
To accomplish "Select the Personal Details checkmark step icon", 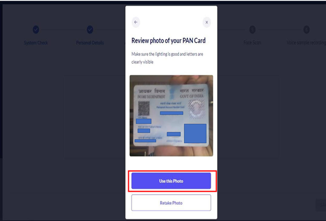I will tap(90, 29).
